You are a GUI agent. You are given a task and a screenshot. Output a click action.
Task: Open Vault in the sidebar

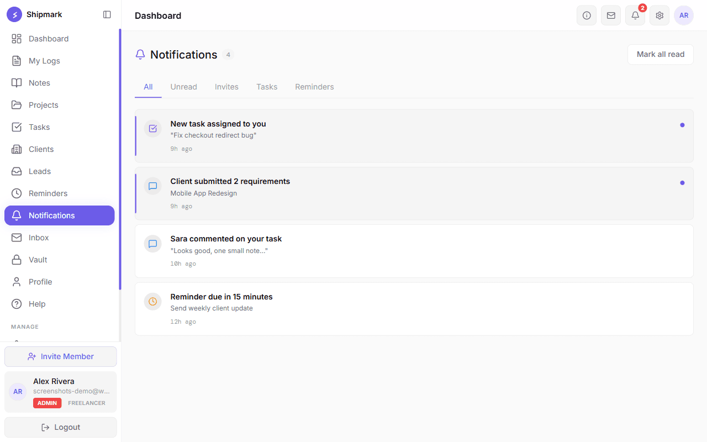(x=60, y=260)
